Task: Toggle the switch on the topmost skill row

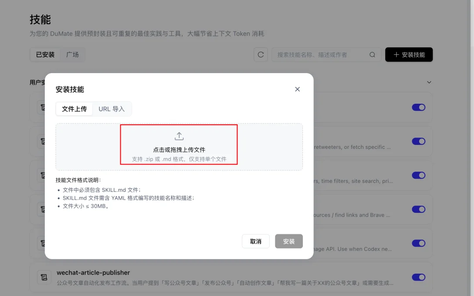Action: pyautogui.click(x=418, y=107)
